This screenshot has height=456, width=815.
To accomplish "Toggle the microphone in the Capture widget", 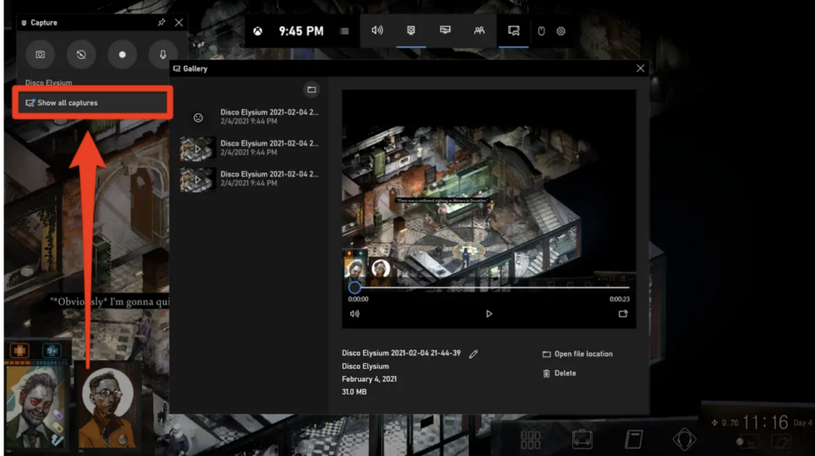I will [163, 55].
